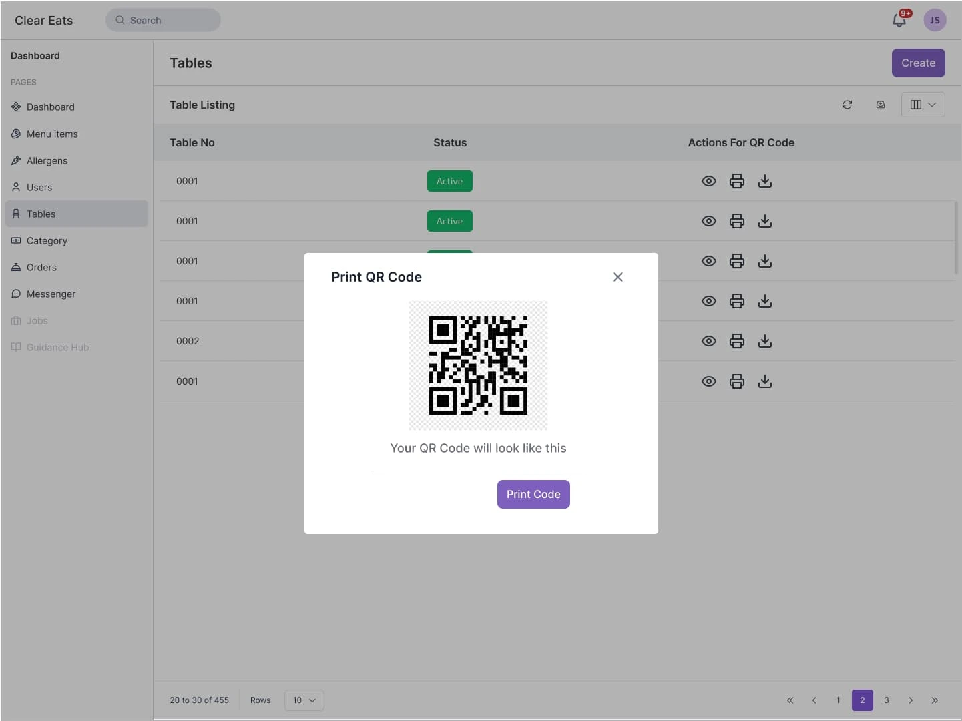962x721 pixels.
Task: View QR code for table 0002
Action: click(x=709, y=341)
